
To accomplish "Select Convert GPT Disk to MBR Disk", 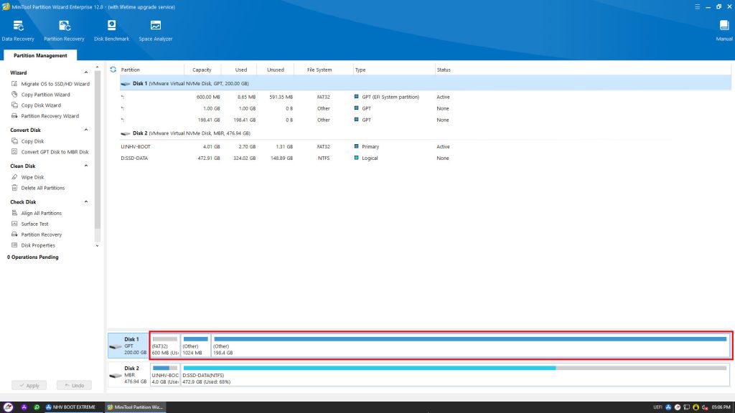I will 50,152.
